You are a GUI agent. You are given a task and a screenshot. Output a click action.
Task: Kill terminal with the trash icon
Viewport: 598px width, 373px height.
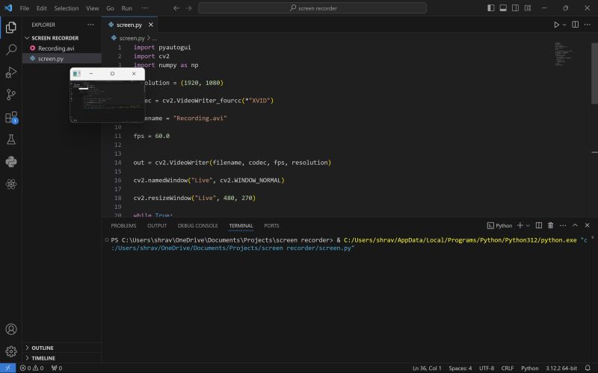coord(551,225)
